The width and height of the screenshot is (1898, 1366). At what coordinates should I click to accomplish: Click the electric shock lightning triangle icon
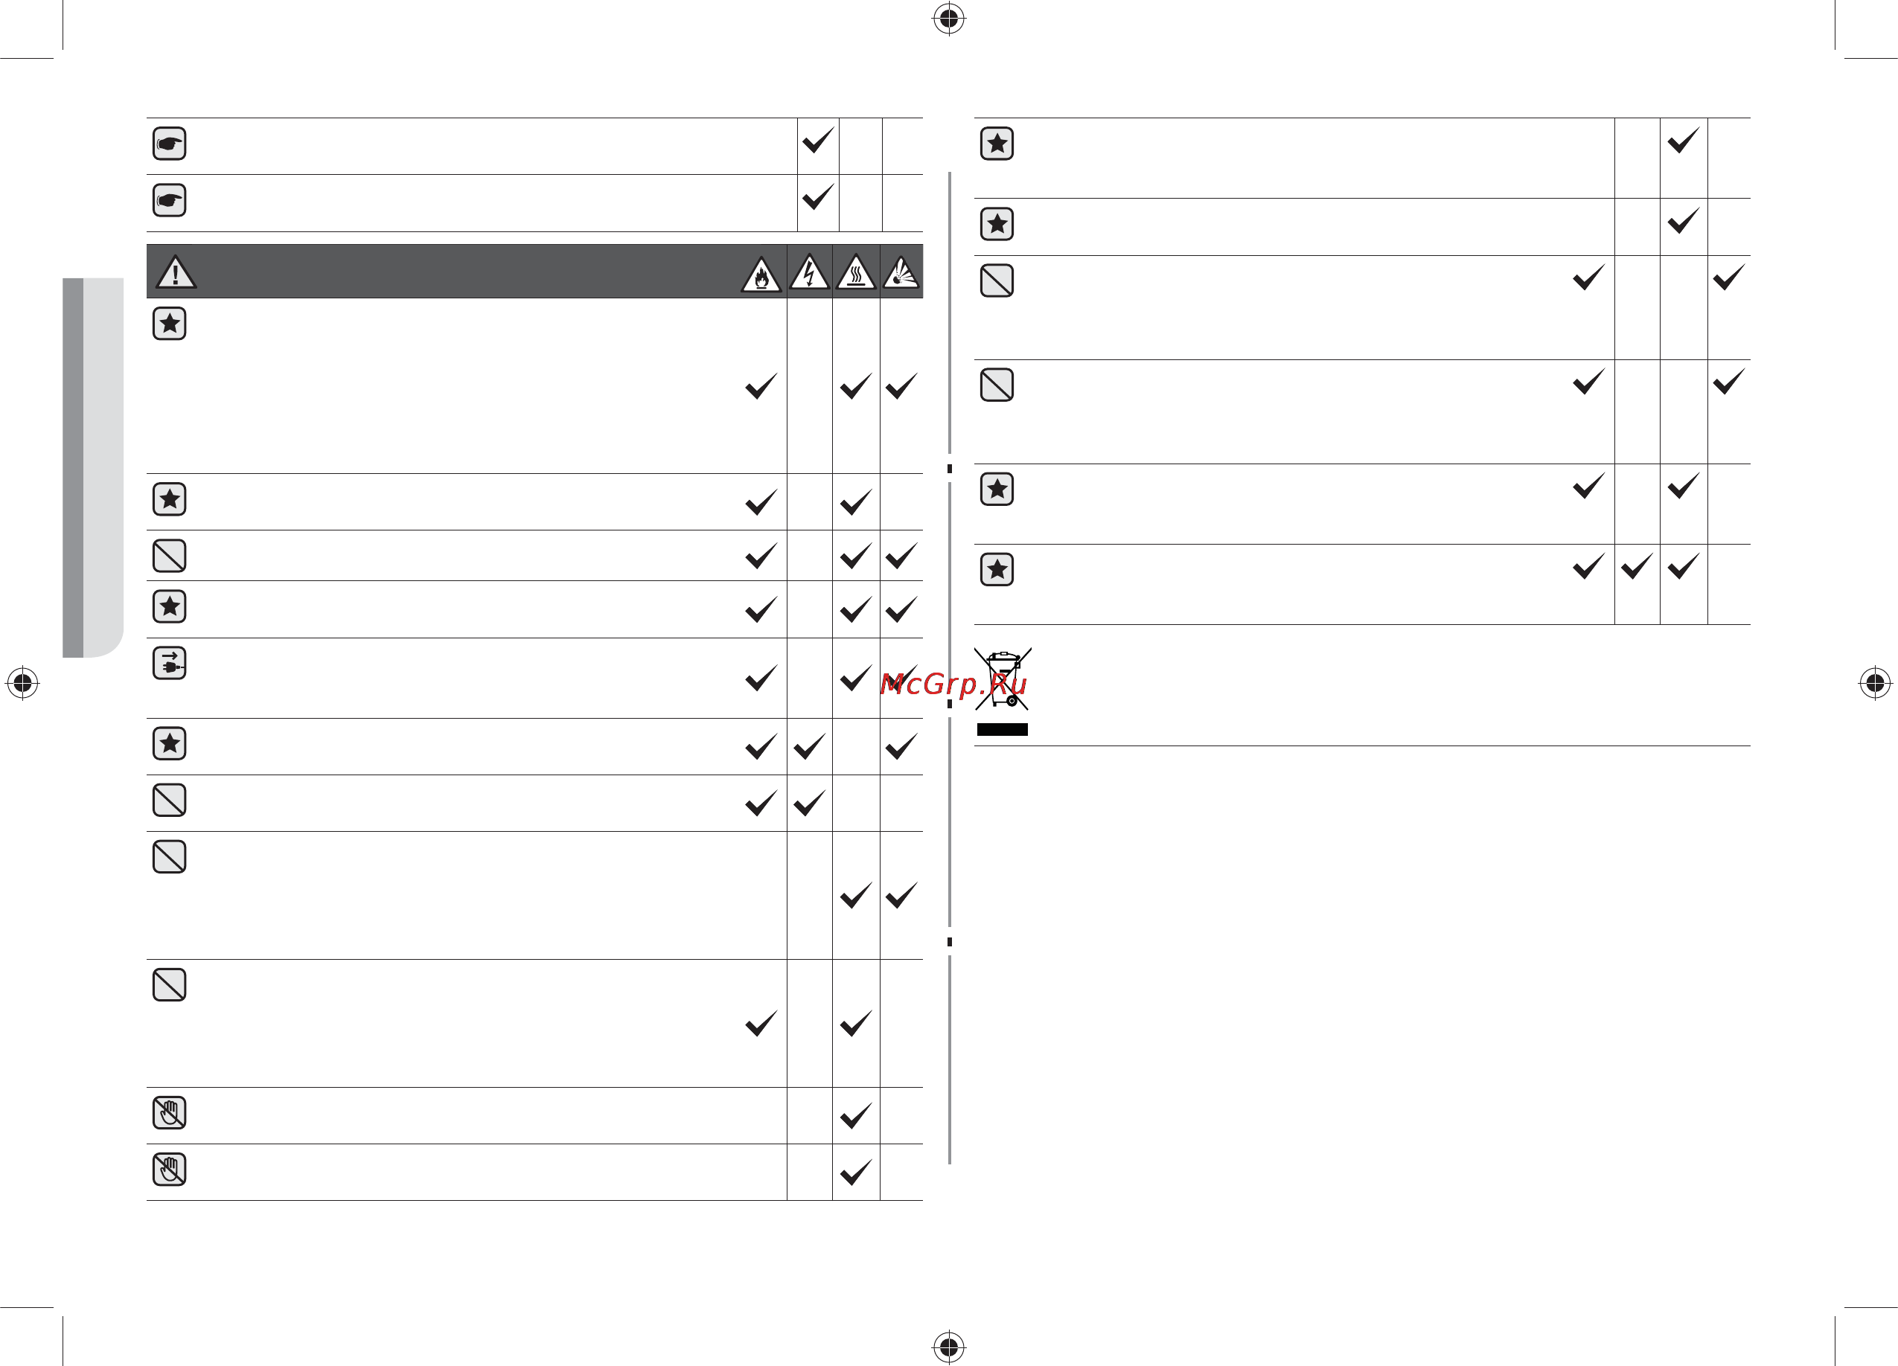[809, 273]
